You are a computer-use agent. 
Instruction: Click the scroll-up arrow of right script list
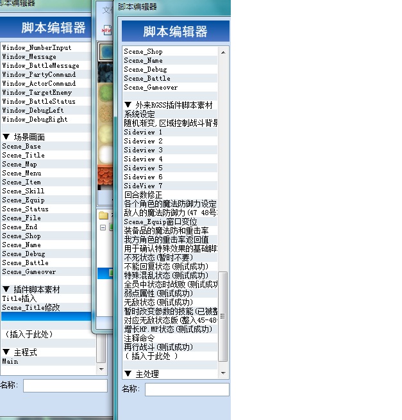point(223,52)
